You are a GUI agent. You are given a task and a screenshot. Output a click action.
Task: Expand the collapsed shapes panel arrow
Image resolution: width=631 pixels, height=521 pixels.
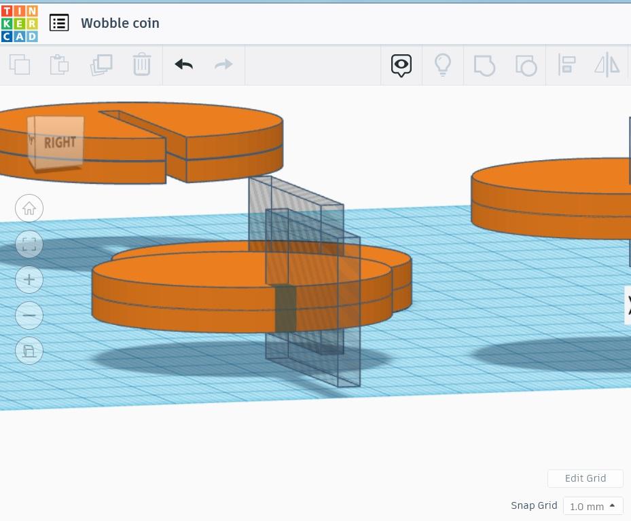tap(628, 305)
